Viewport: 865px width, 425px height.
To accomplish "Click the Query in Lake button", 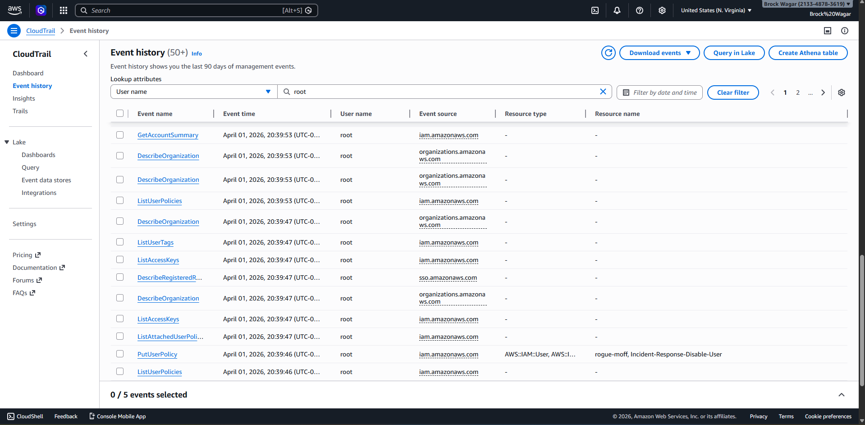I will pyautogui.click(x=733, y=52).
